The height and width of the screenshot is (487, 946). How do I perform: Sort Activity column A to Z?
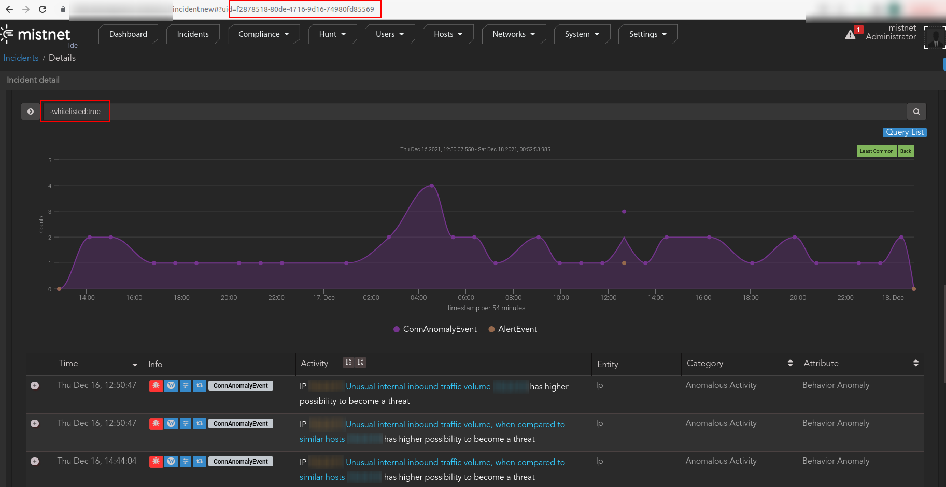coord(348,363)
